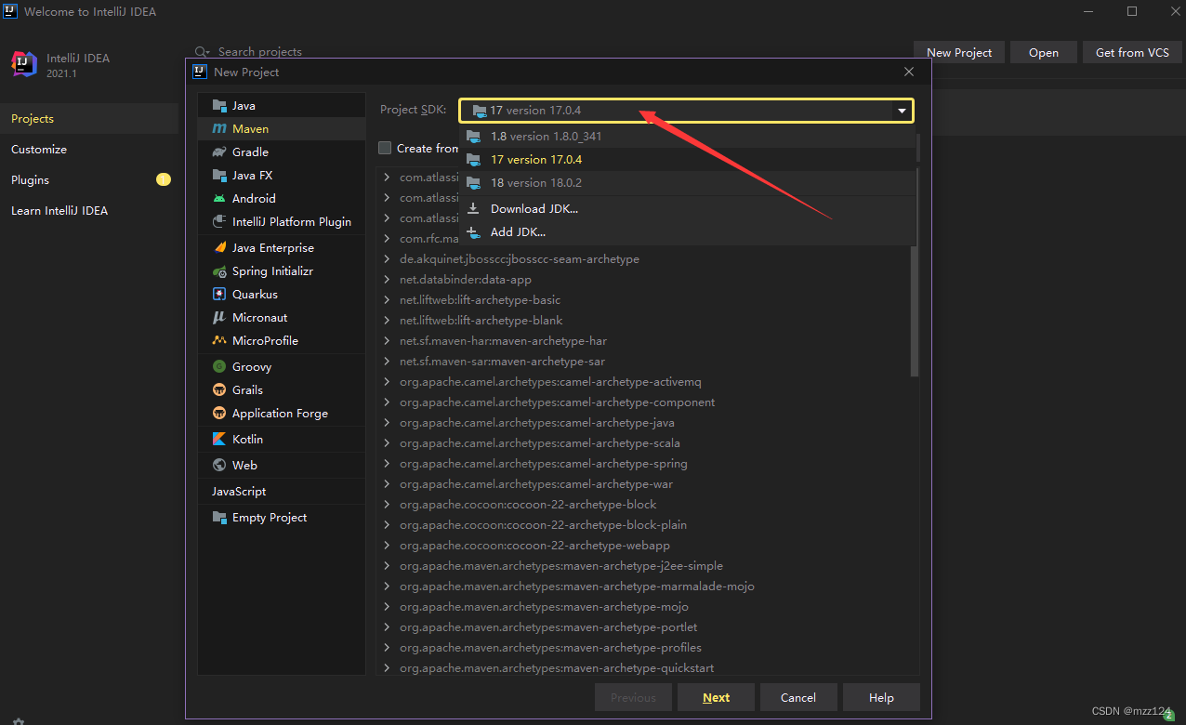The height and width of the screenshot is (725, 1186).
Task: Click the JDK 1.8 folder icon
Action: [x=473, y=136]
